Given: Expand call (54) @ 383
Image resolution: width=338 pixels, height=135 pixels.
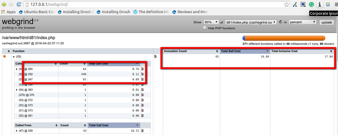Looking at the screenshot, I should point(17,90).
